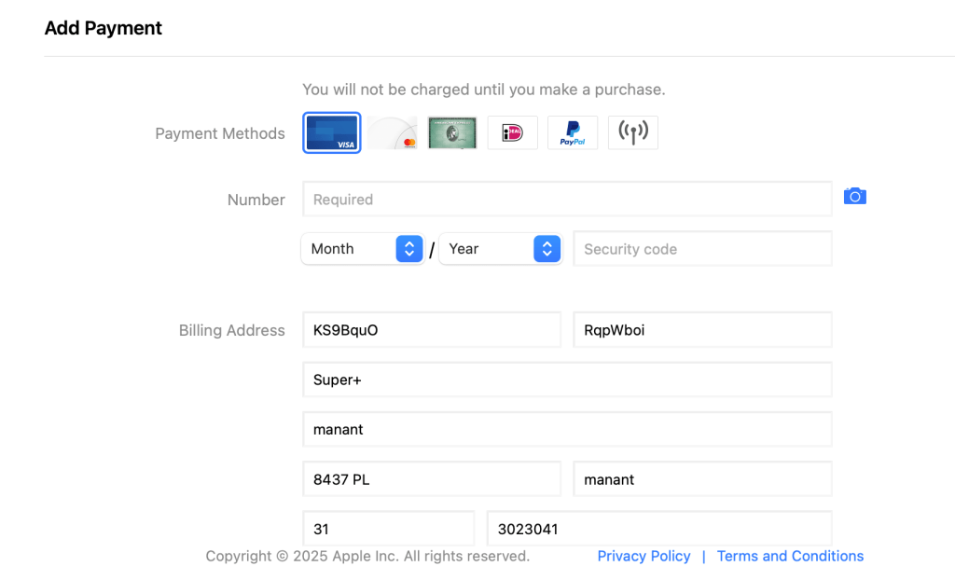Click the postal code field 8437 PL
Image resolution: width=955 pixels, height=580 pixels.
coord(432,479)
